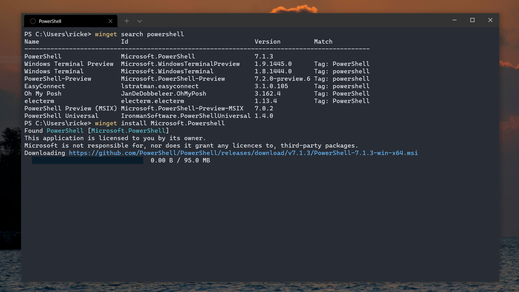
Task: Open the new tab dropdown chevron
Action: tap(139, 21)
